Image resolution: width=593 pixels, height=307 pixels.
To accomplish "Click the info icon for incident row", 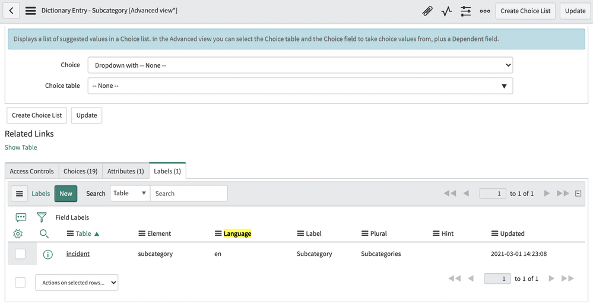I will pos(48,254).
